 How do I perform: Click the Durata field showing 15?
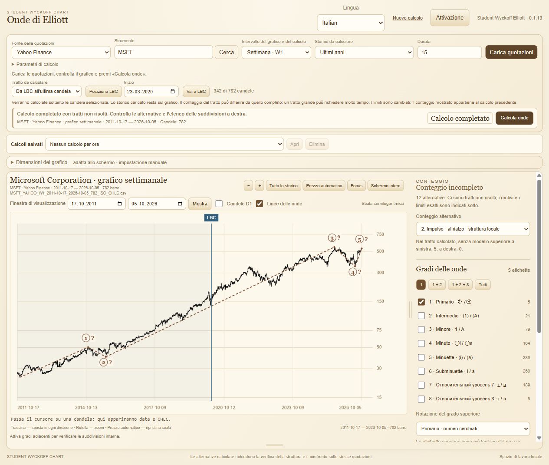pos(449,52)
